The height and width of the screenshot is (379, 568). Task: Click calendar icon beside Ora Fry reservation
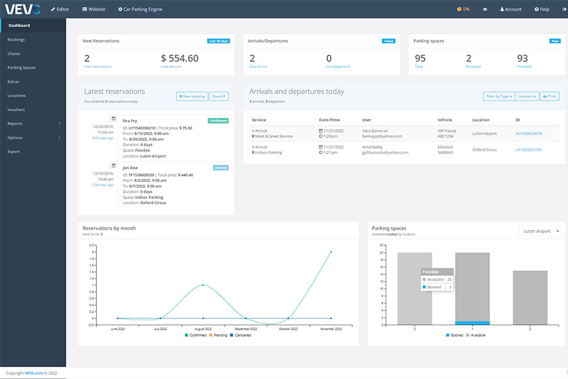pyautogui.click(x=114, y=119)
